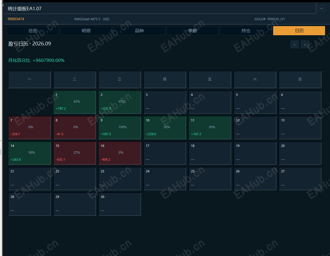The height and width of the screenshot is (256, 330).
Task: Select day 14 cell with +263.0
Action: click(x=30, y=153)
